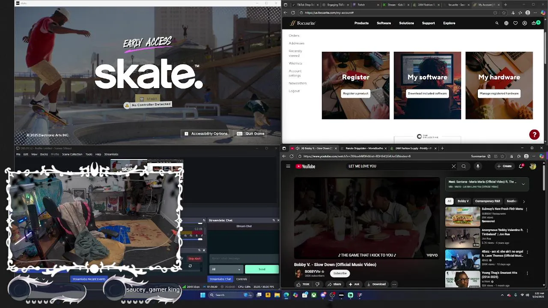Open new tab in Focusrite browser window

coord(506,5)
